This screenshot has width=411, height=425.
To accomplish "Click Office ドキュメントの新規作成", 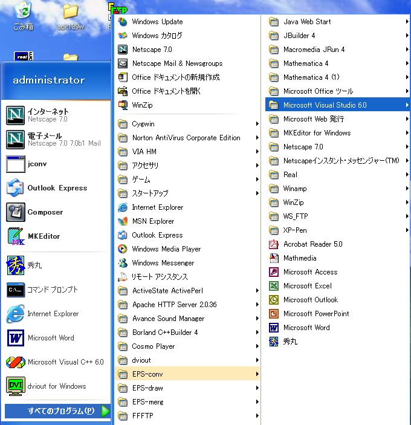I will (187, 77).
